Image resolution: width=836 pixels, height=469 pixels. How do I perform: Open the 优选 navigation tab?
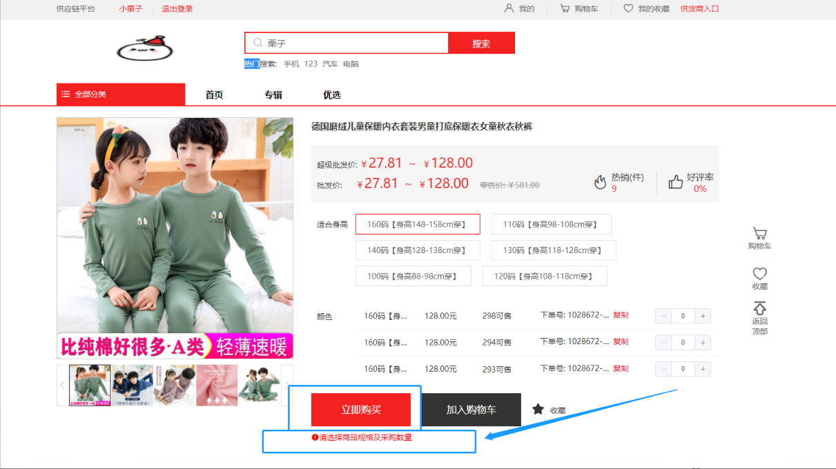click(332, 95)
